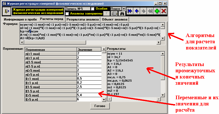Click formula horizontal scrollbar thumb

(55, 42)
